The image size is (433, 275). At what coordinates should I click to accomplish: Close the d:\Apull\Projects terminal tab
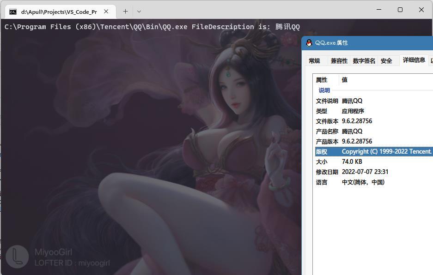point(106,12)
